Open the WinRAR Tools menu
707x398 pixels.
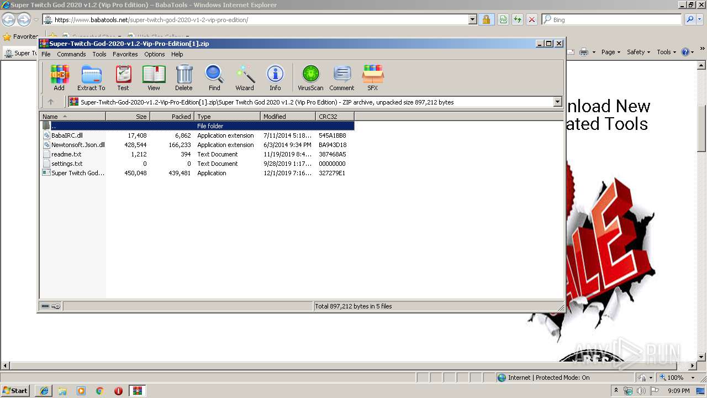99,54
